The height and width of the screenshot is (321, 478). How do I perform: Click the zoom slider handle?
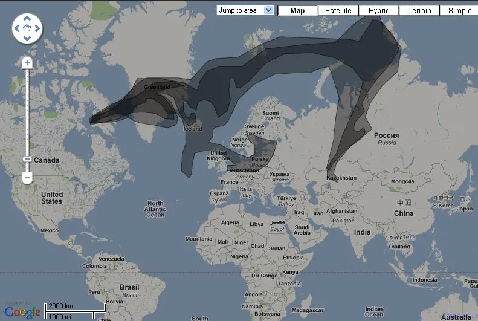coord(27,159)
